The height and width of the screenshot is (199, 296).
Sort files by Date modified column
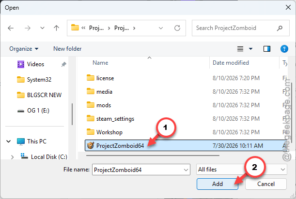tap(231, 63)
